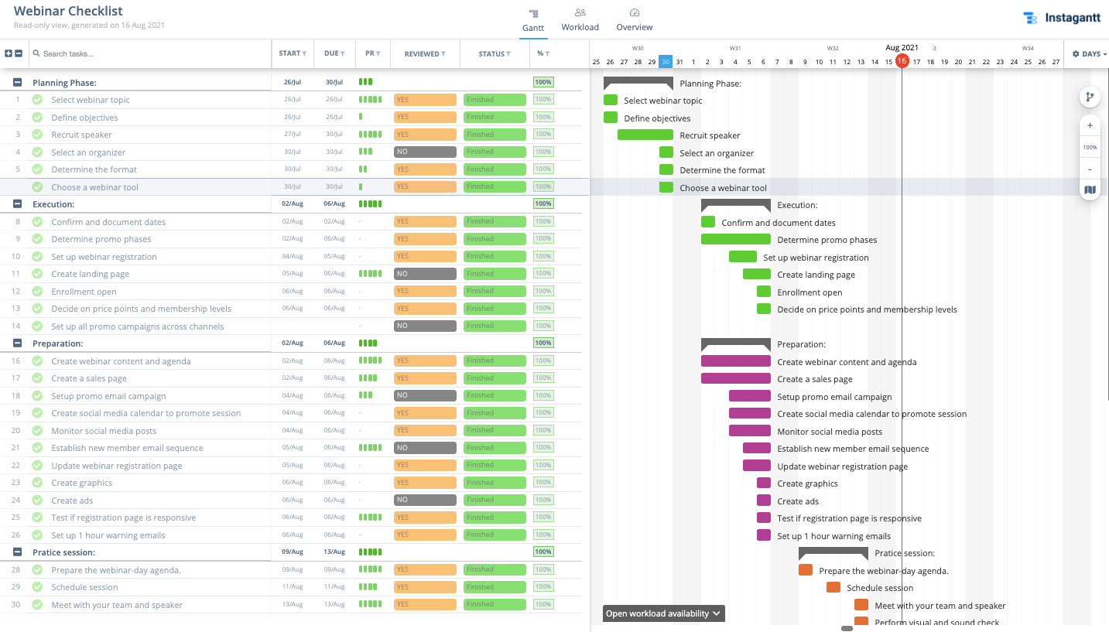Click the Overview gauge icon

click(x=635, y=12)
